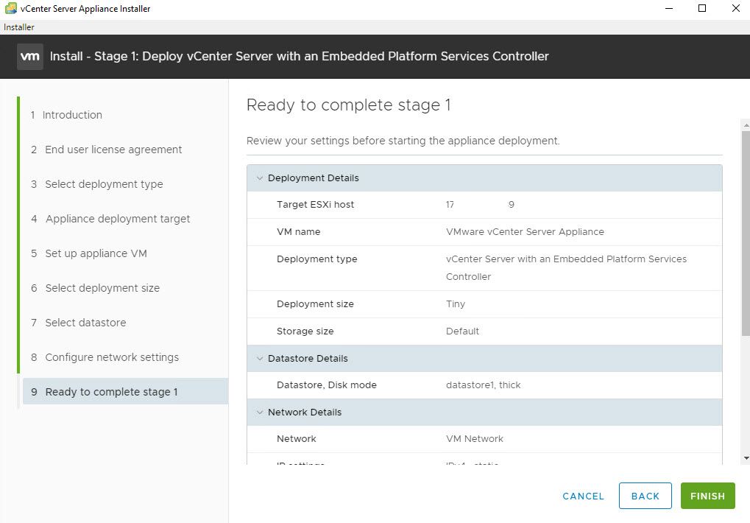Collapse the Datastore Details section
The width and height of the screenshot is (750, 523).
260,359
